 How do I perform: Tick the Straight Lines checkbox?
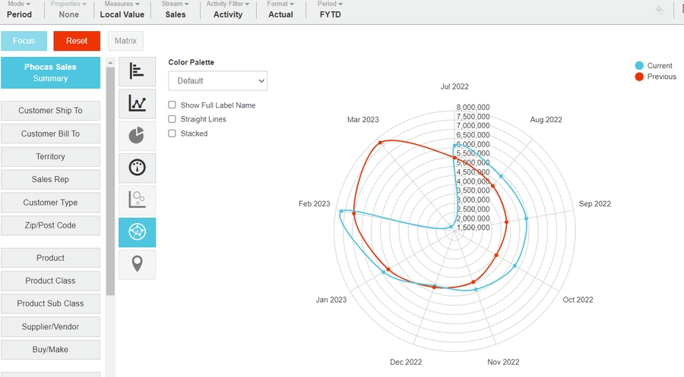tap(173, 119)
